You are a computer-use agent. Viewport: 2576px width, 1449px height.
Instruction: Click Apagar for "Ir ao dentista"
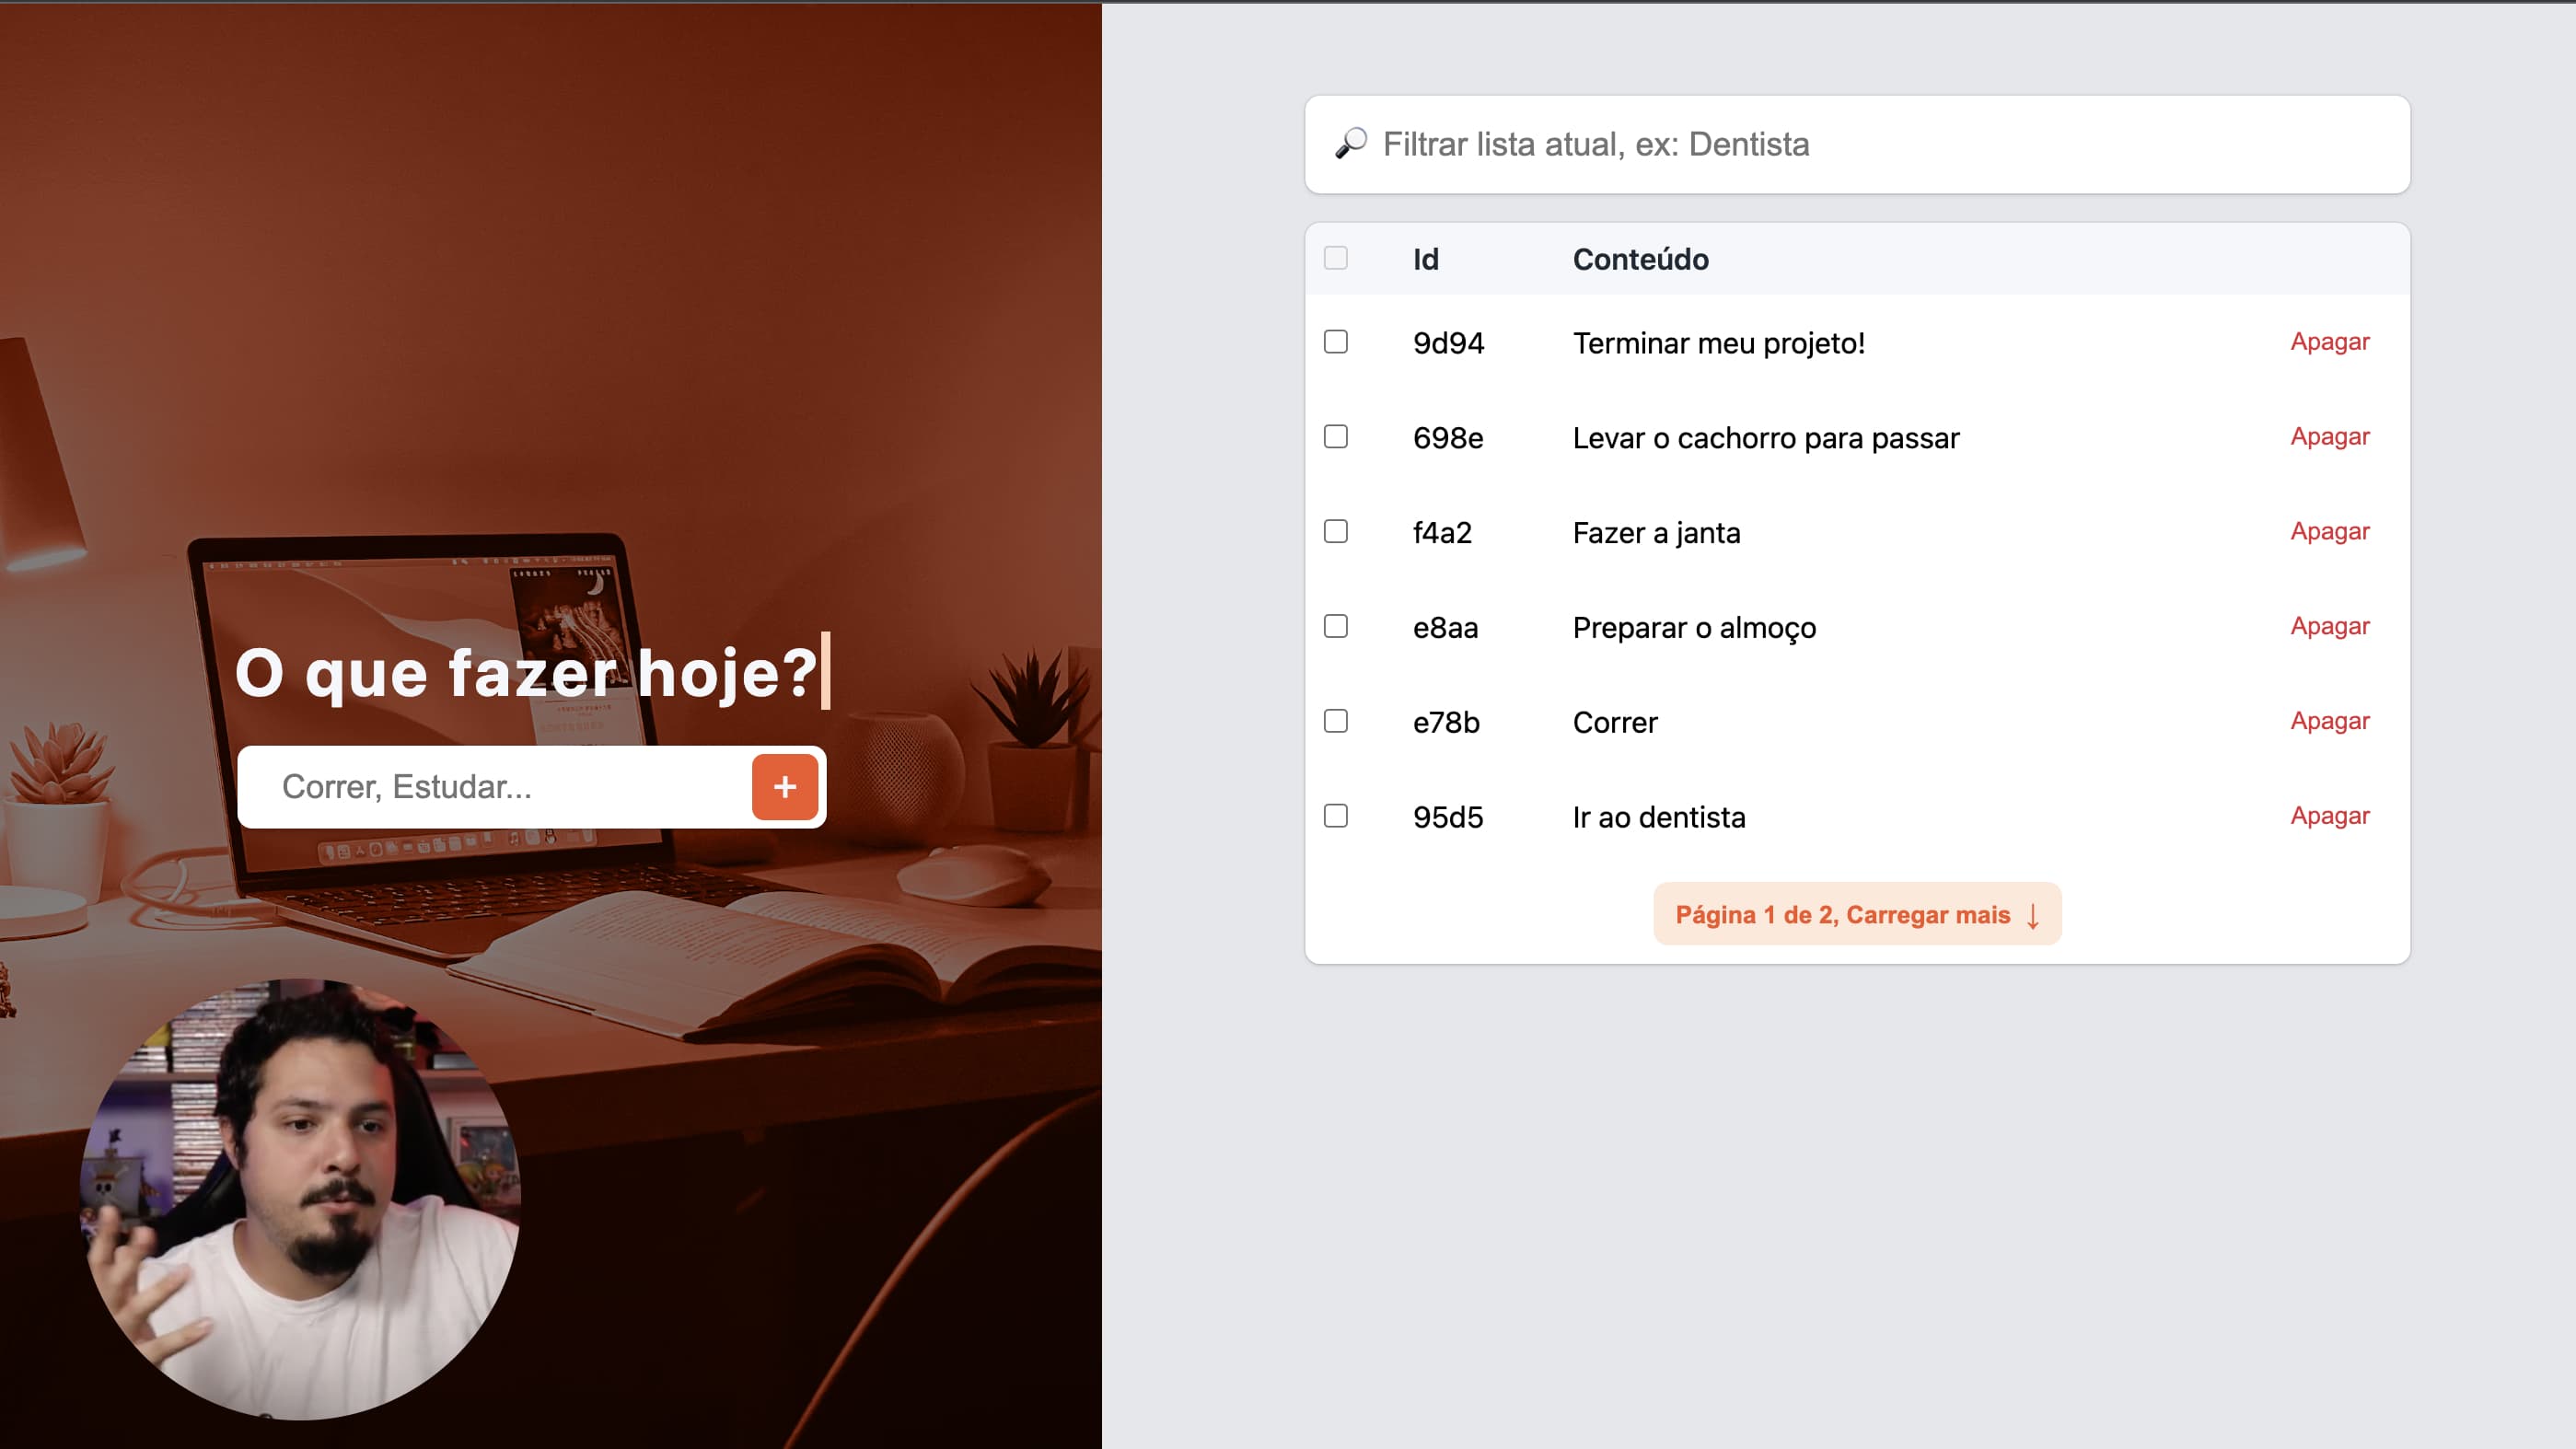click(x=2330, y=816)
